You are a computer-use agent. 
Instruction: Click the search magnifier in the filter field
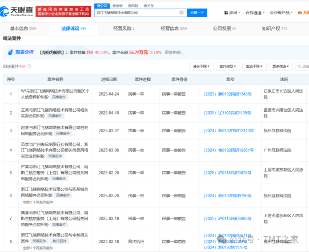pos(299,67)
